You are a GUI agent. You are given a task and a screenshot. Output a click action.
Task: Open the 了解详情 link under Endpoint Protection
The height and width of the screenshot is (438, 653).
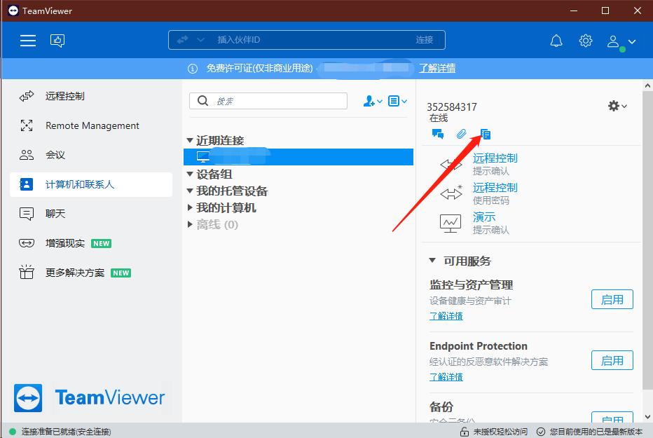pos(446,376)
